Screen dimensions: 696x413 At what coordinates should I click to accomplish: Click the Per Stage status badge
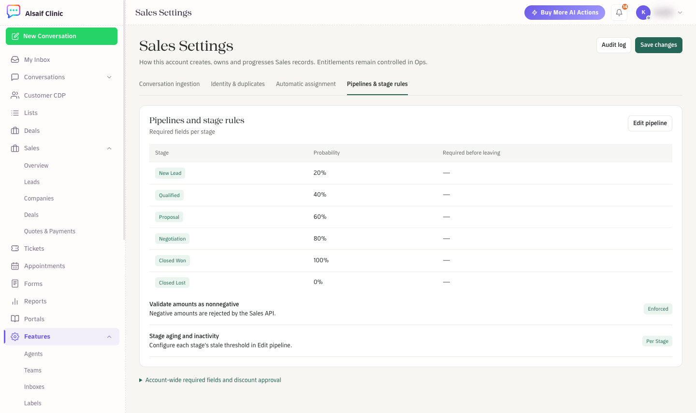[x=657, y=341]
